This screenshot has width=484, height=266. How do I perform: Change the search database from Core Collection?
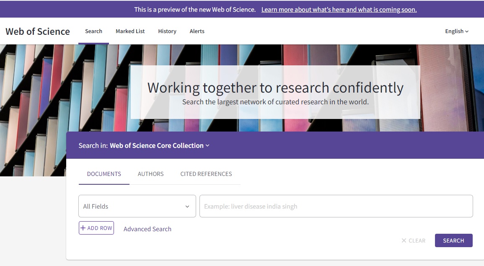tap(156, 145)
